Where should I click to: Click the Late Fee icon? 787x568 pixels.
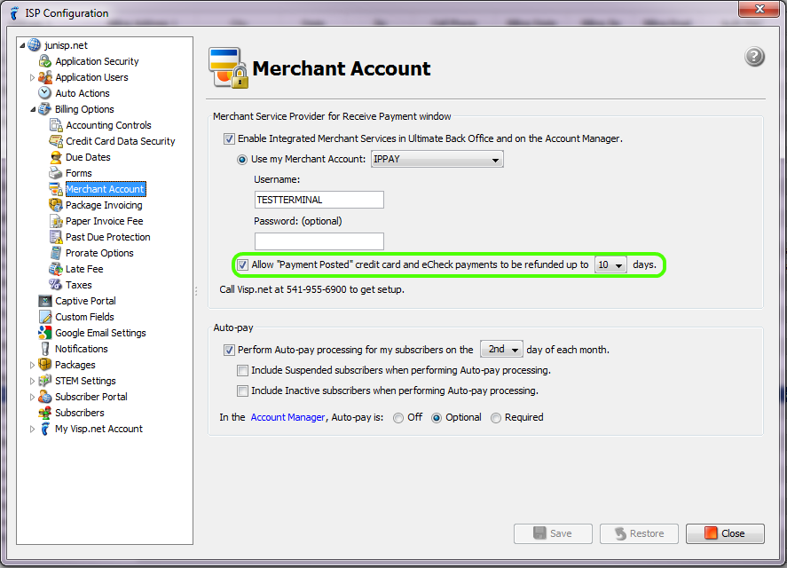(x=56, y=269)
